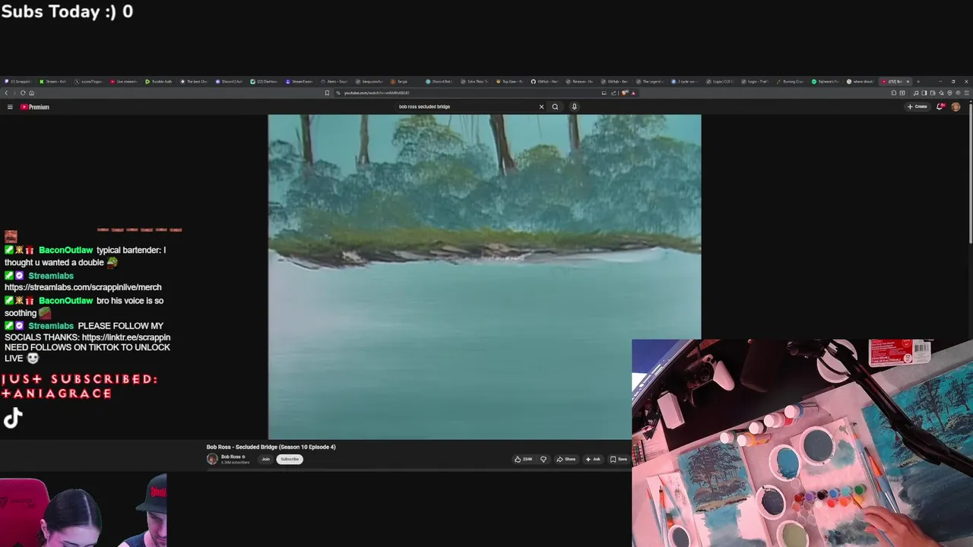The height and width of the screenshot is (547, 973).
Task: Switch to the Live streaming YouTube tab
Action: tap(124, 81)
